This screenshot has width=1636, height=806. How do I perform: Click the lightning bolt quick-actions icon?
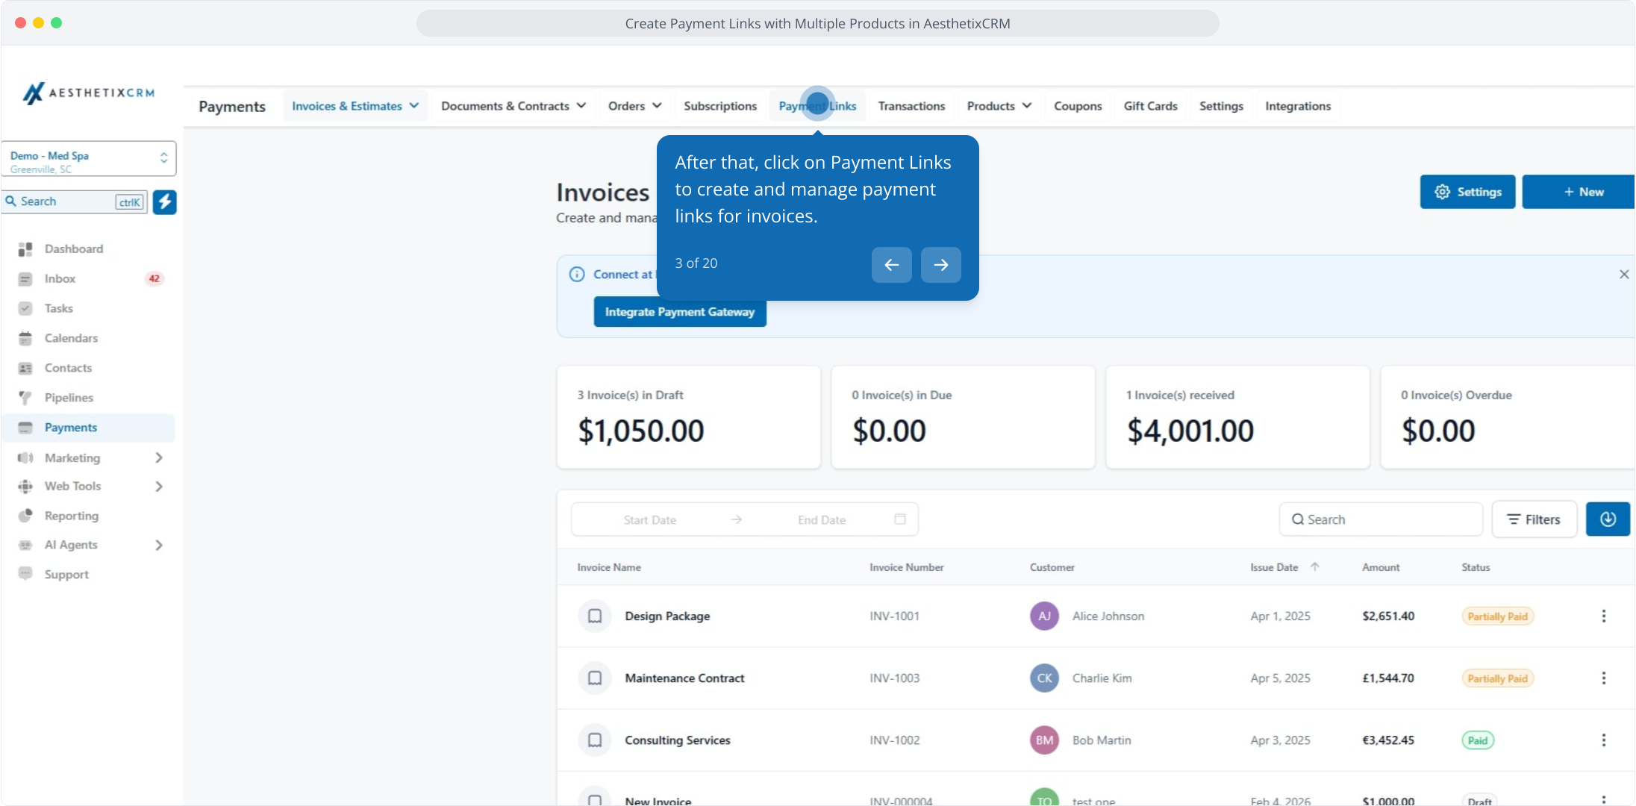(164, 201)
